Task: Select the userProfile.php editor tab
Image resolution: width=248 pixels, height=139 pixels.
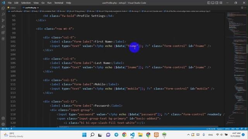Action: (30, 8)
